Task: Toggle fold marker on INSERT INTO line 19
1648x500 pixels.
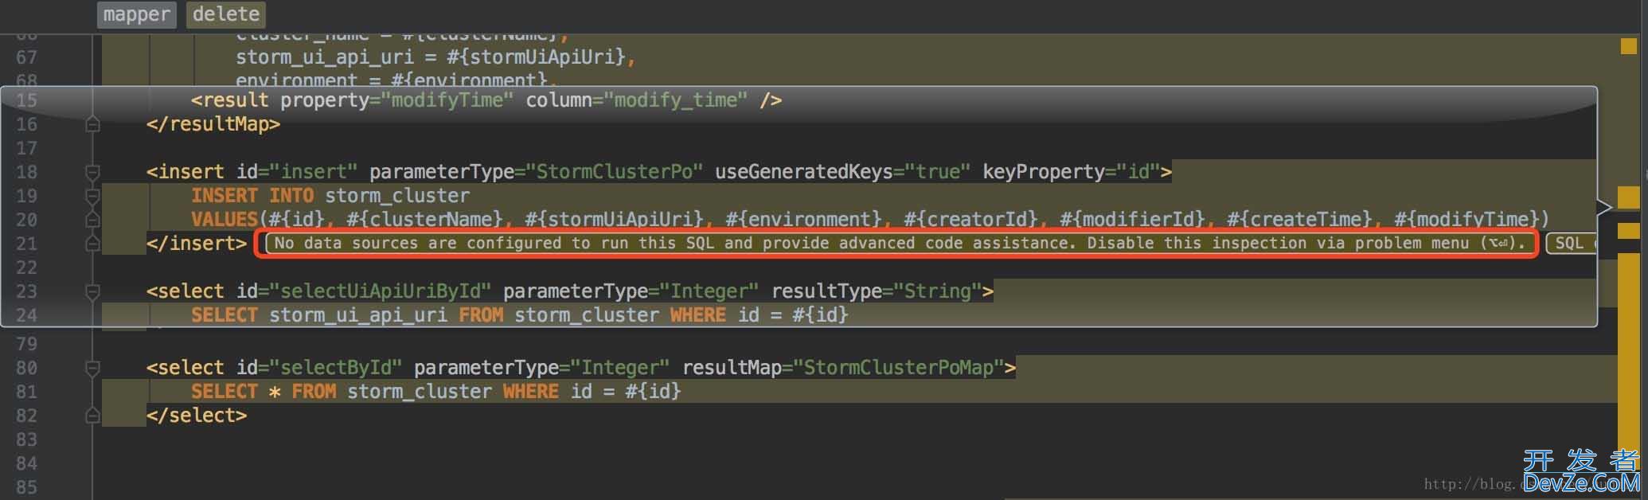Action: [92, 196]
